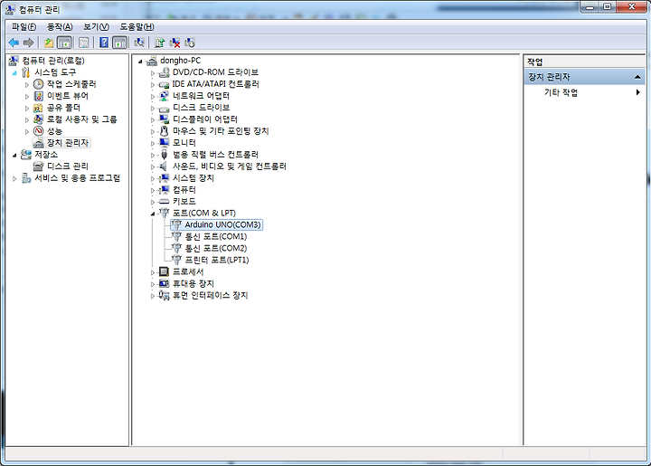Expand the 프로세서 node arrow

[x=153, y=272]
